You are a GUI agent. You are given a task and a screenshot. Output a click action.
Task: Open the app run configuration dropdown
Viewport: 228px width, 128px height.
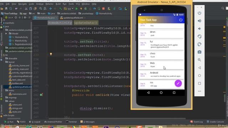[69, 9]
